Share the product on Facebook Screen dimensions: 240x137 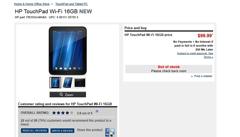point(107,130)
